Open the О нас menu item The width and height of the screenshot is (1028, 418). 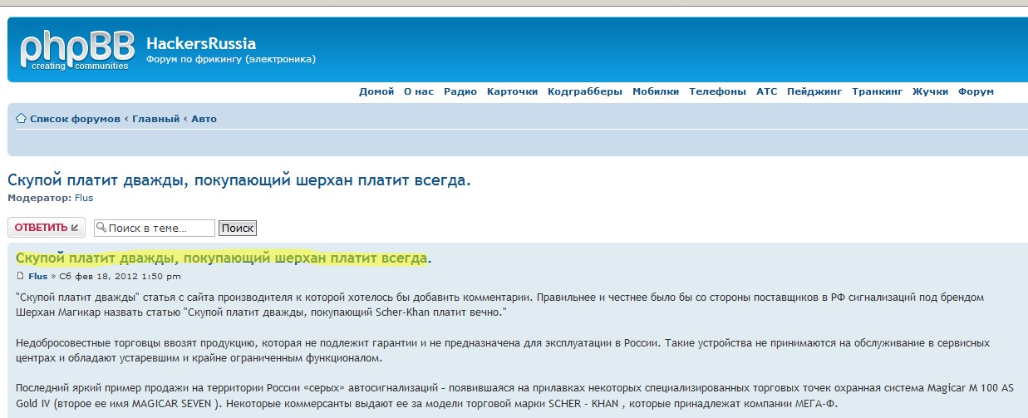pos(419,91)
